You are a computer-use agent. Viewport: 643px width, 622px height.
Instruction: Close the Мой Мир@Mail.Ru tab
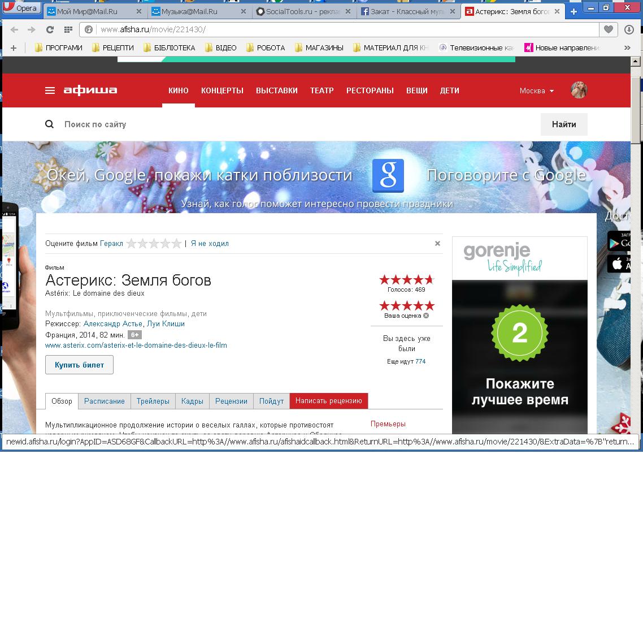coord(138,11)
